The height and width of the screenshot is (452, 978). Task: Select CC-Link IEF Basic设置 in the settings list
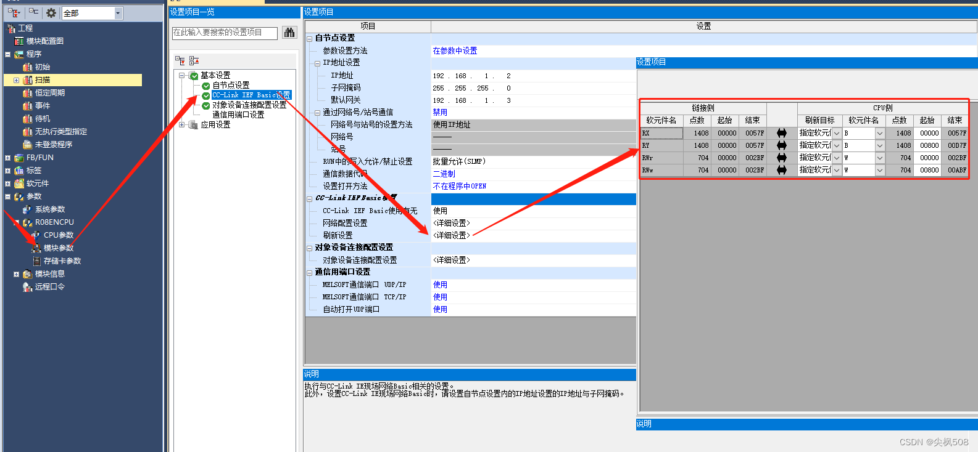click(x=251, y=95)
